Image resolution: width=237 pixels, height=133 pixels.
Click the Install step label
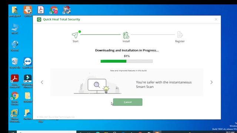coord(126,41)
